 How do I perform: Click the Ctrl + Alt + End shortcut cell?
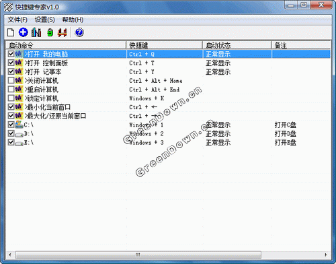155,90
